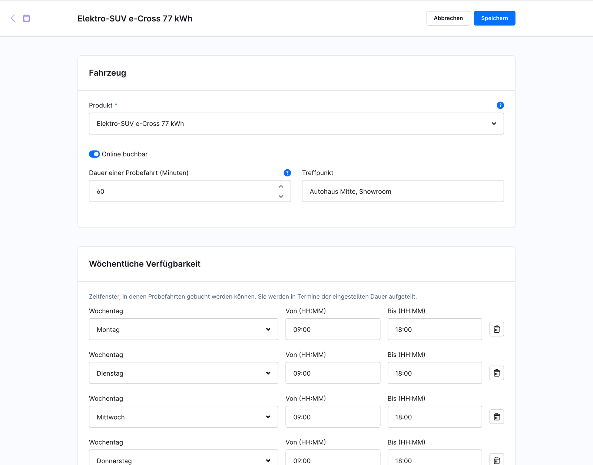
Task: Edit the Dienstag Bis time field
Action: [x=435, y=373]
